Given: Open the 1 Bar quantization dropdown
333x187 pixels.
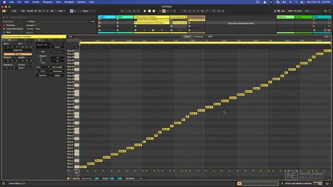Looking at the screenshot, I should pos(61,11).
